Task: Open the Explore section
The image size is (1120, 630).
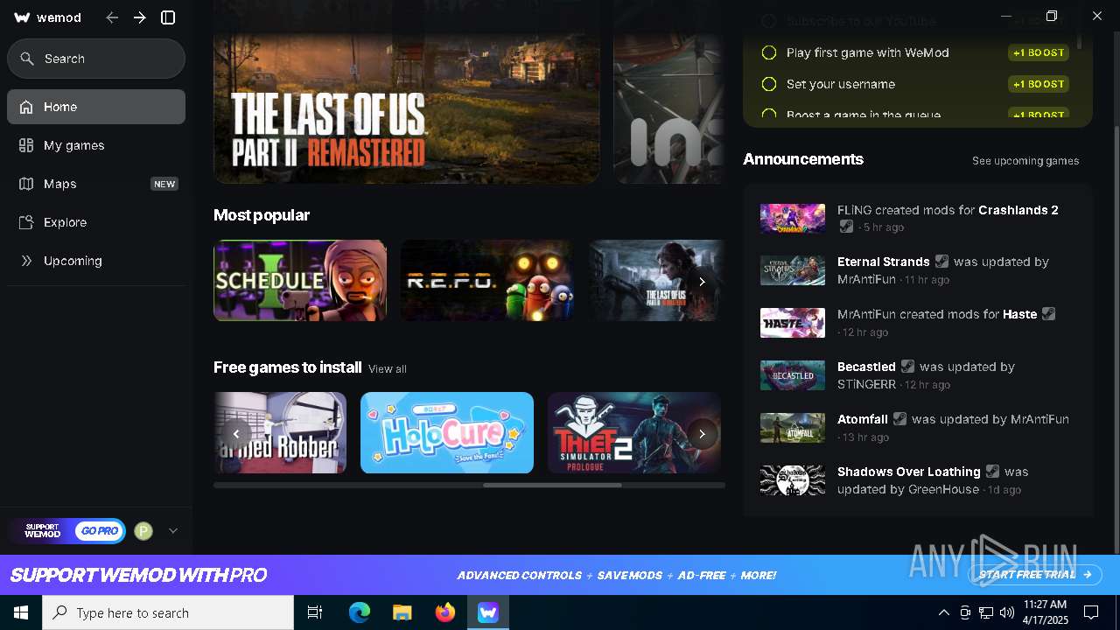Action: [96, 222]
